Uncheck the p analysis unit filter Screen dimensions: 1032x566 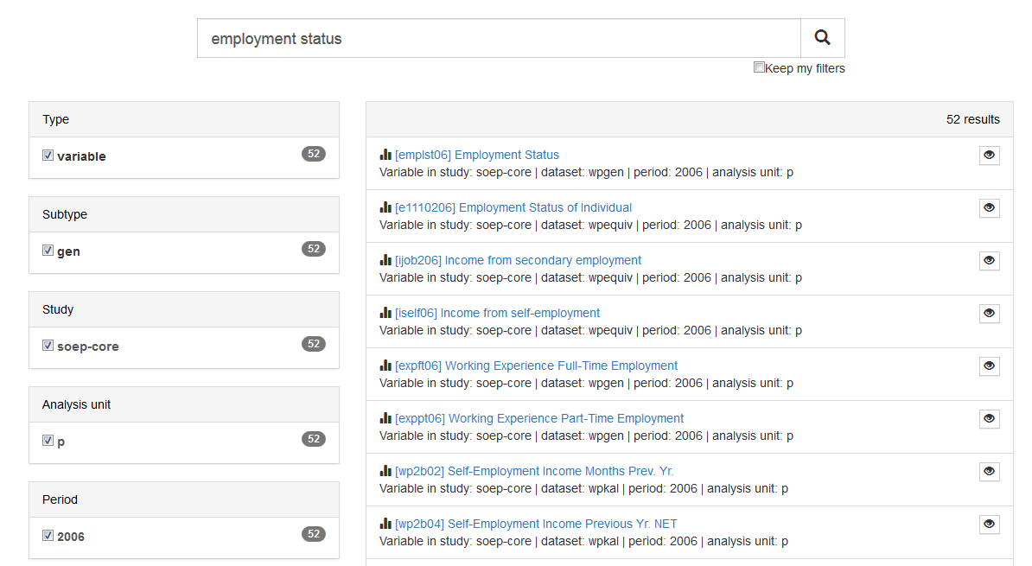48,441
